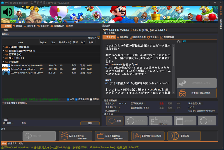Click the 更新 column header
The height and width of the screenshot is (150, 224).
pos(75,42)
